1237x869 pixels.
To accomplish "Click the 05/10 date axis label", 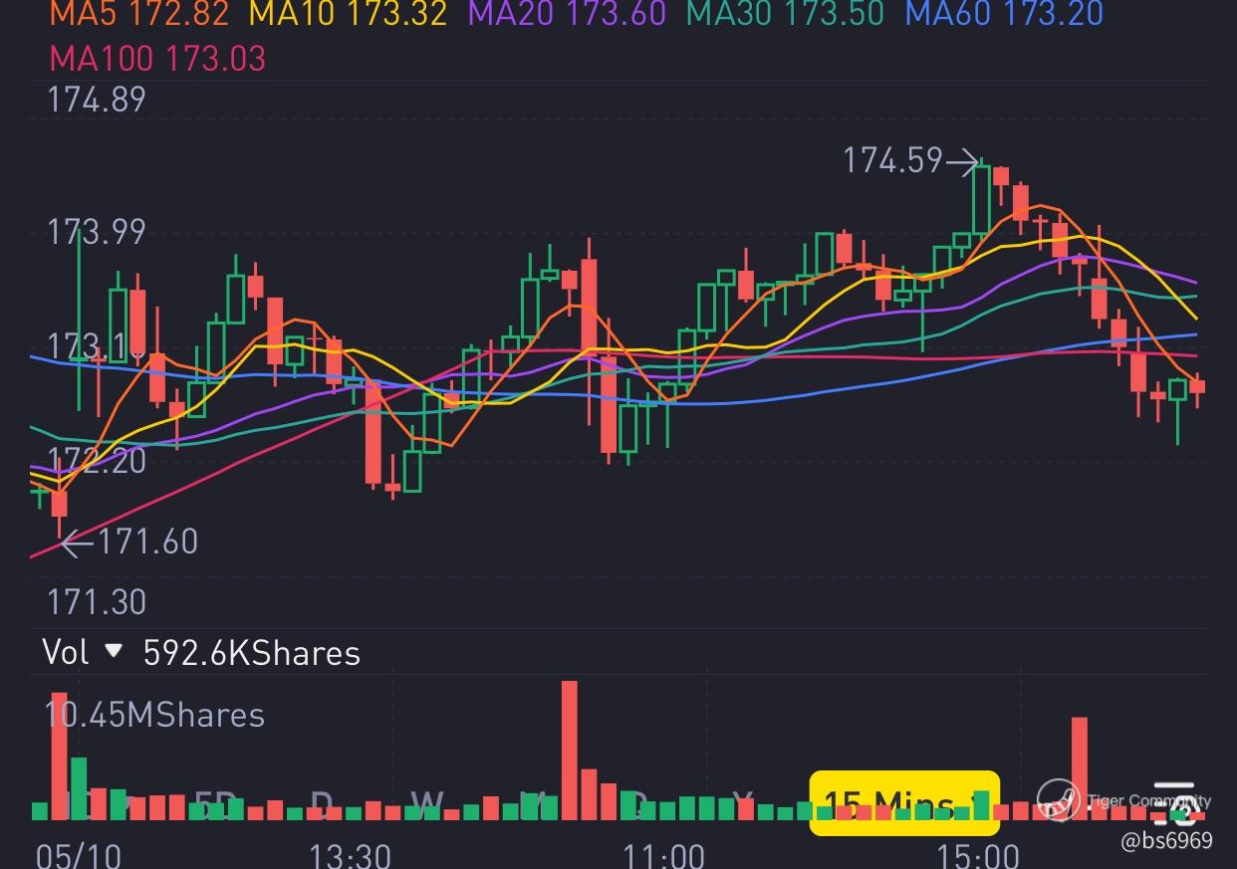I will coord(79,855).
